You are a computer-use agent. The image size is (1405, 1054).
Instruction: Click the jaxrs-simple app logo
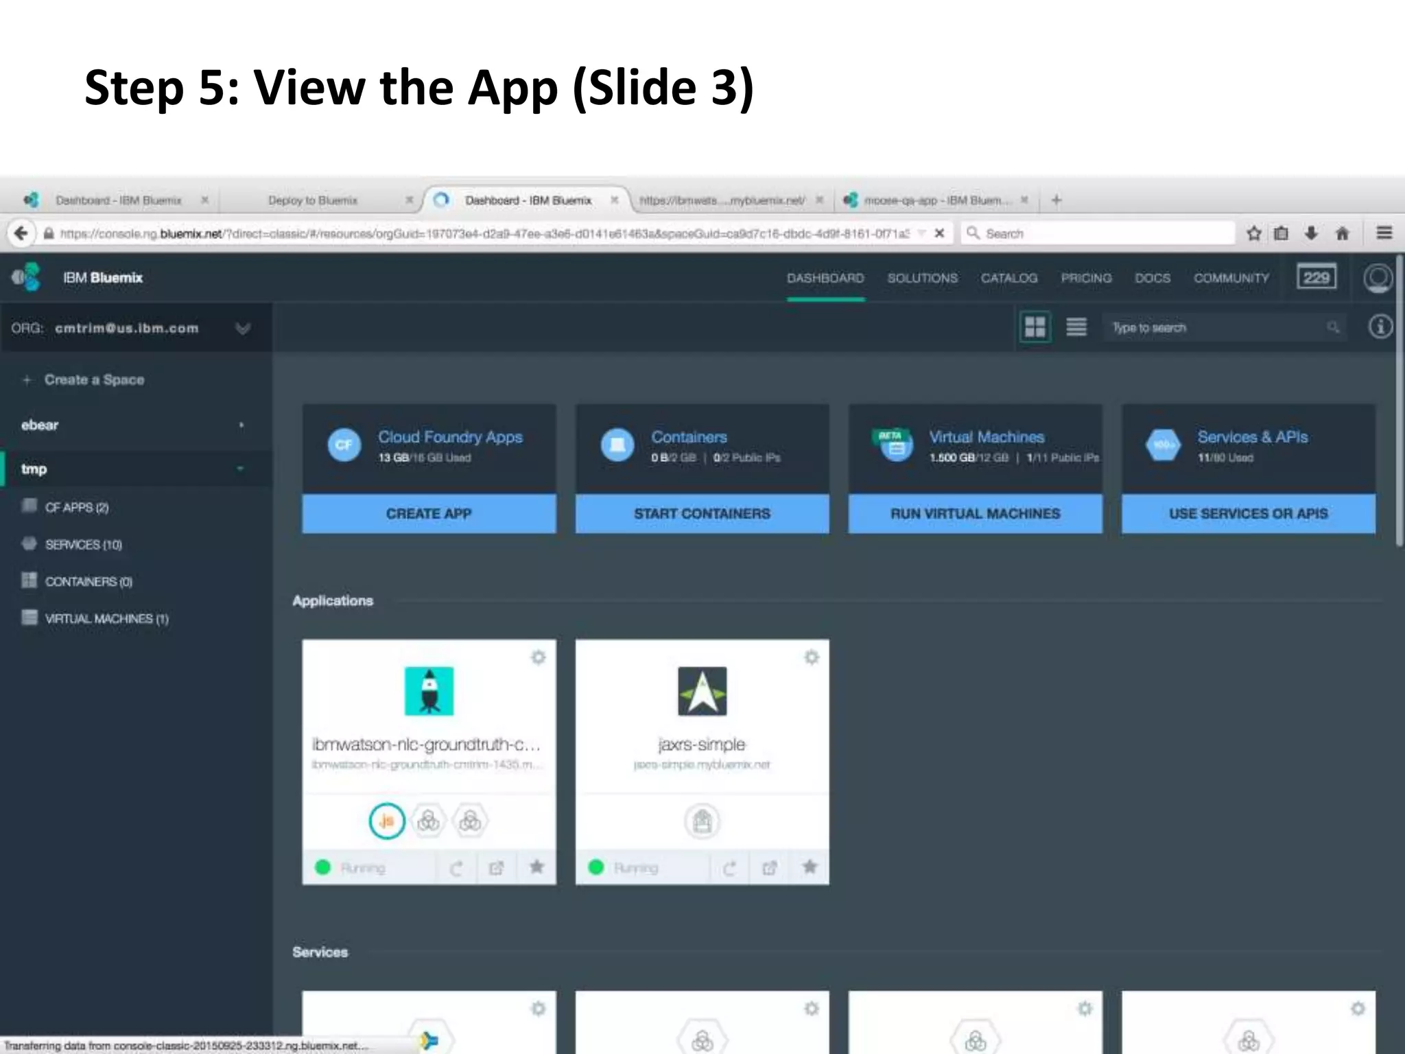(x=702, y=691)
